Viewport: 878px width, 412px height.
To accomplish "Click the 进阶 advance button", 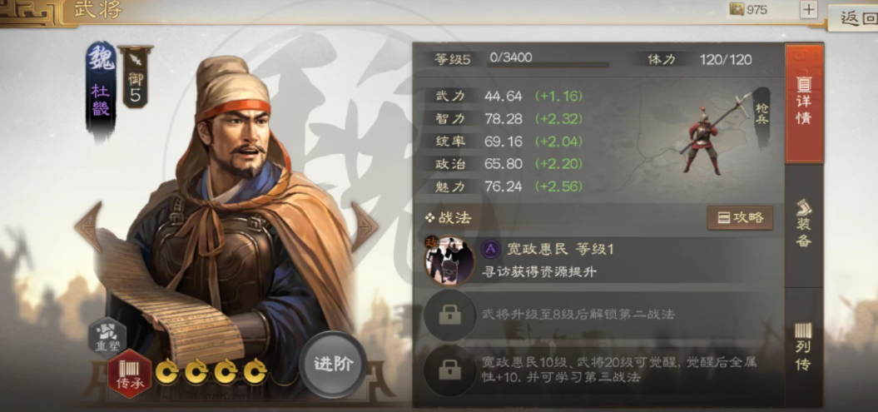I will click(333, 364).
